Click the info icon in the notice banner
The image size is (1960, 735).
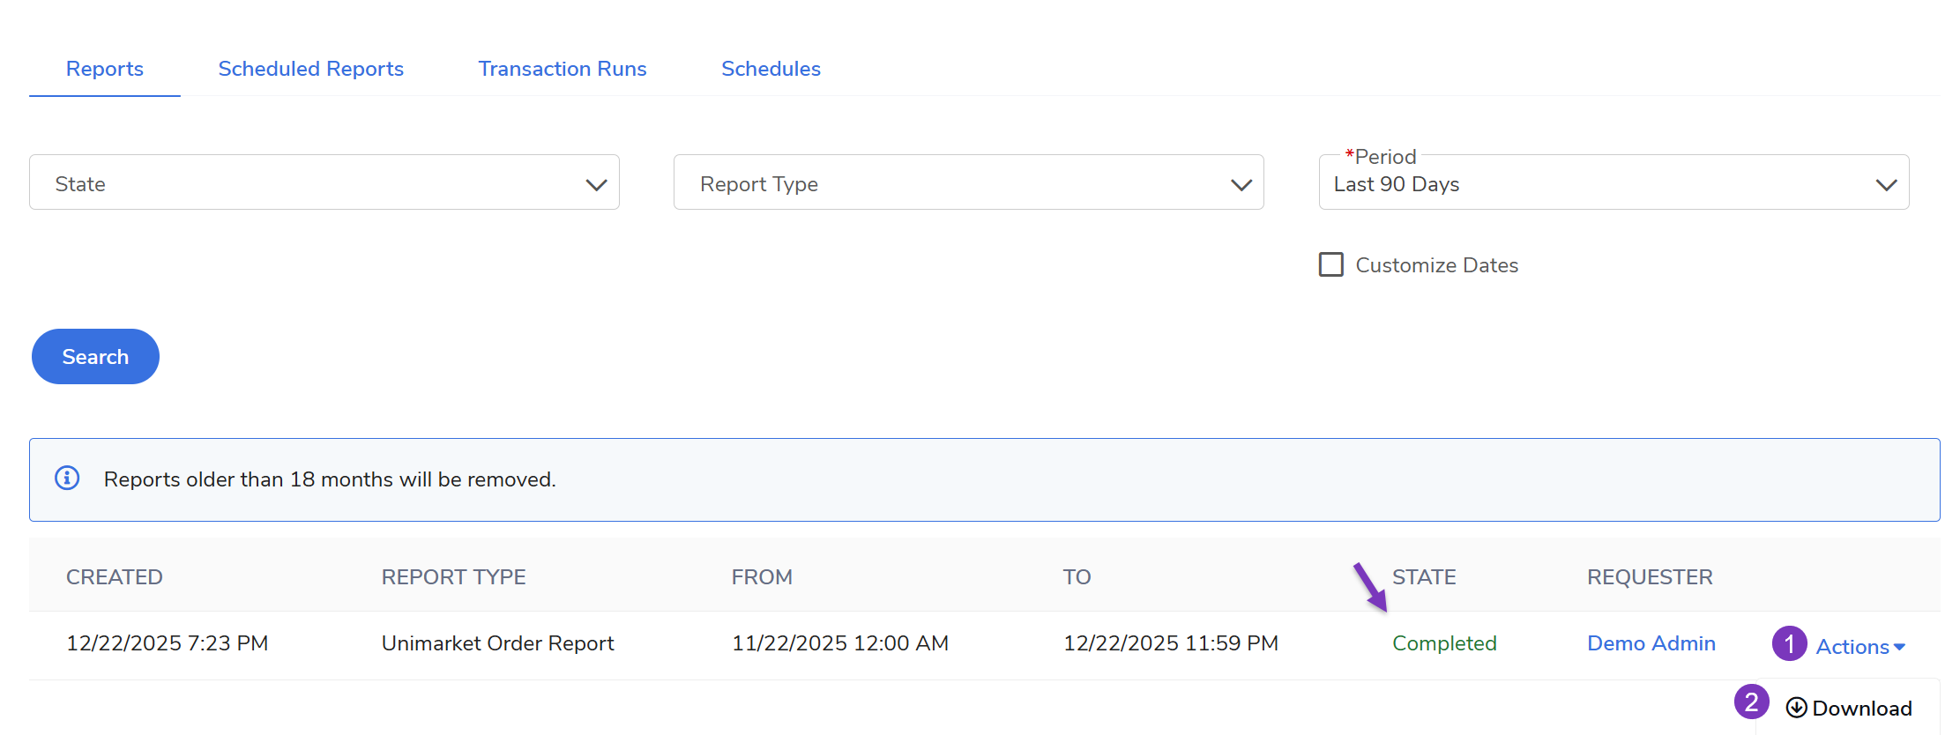tap(67, 478)
